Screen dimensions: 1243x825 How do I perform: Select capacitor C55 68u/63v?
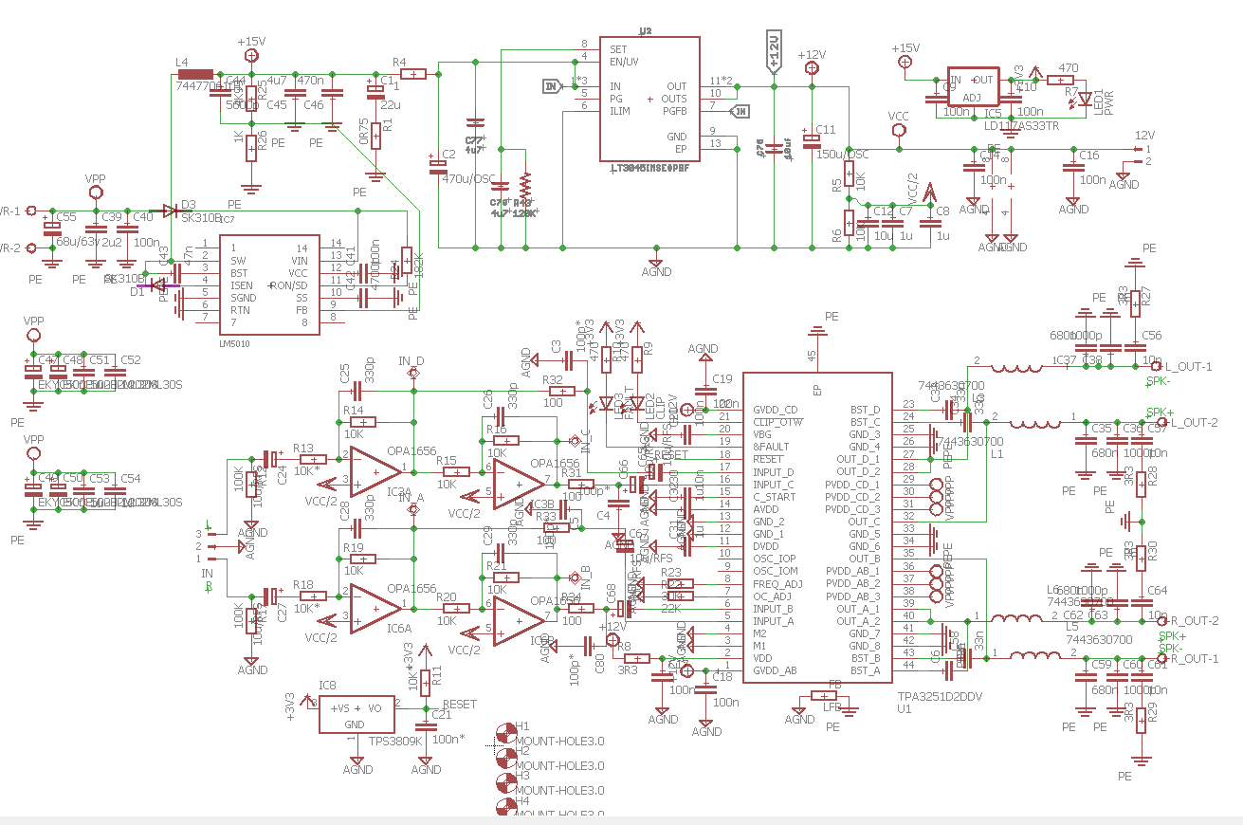click(x=51, y=229)
